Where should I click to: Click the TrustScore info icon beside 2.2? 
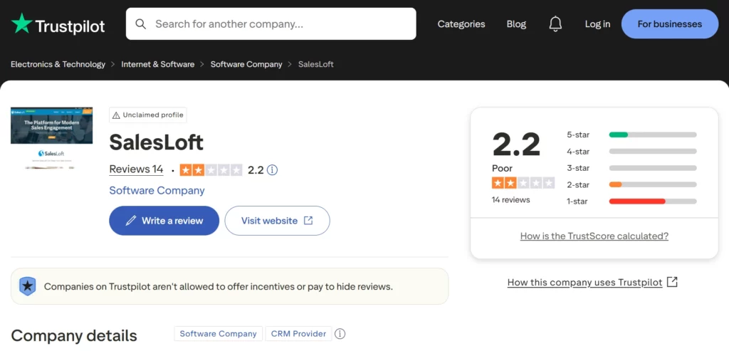click(273, 170)
